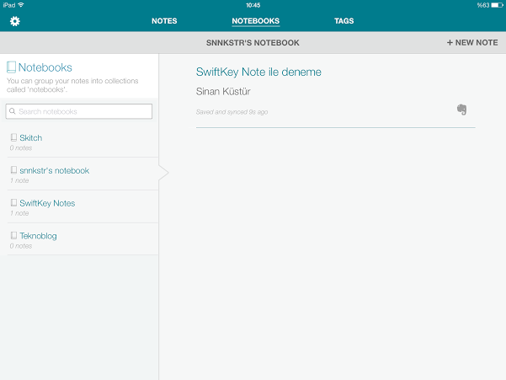Click the SwiftKey Notes book icon
Screen dimensions: 506x380
(x=13, y=203)
